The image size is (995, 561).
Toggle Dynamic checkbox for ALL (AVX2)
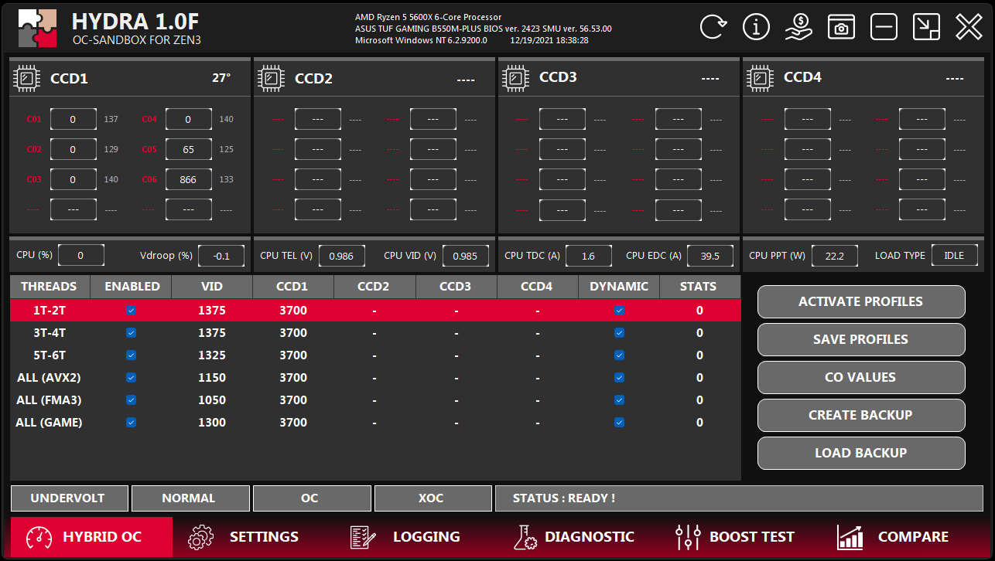[x=619, y=378]
